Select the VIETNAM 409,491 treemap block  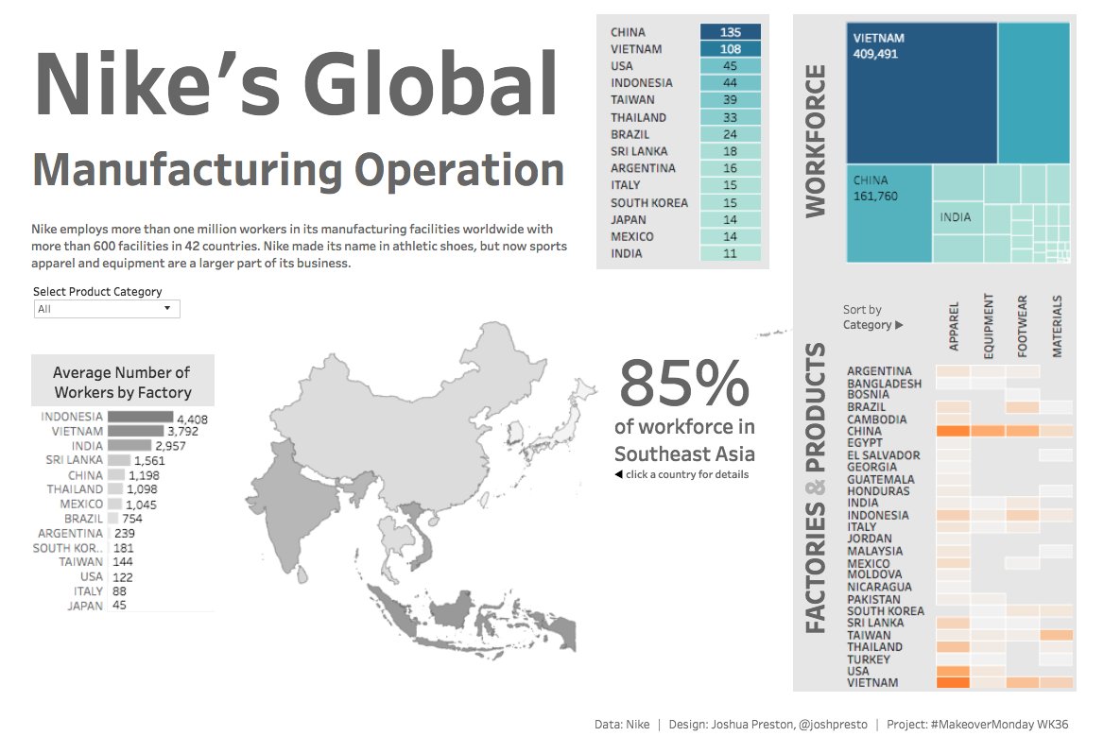point(922,93)
